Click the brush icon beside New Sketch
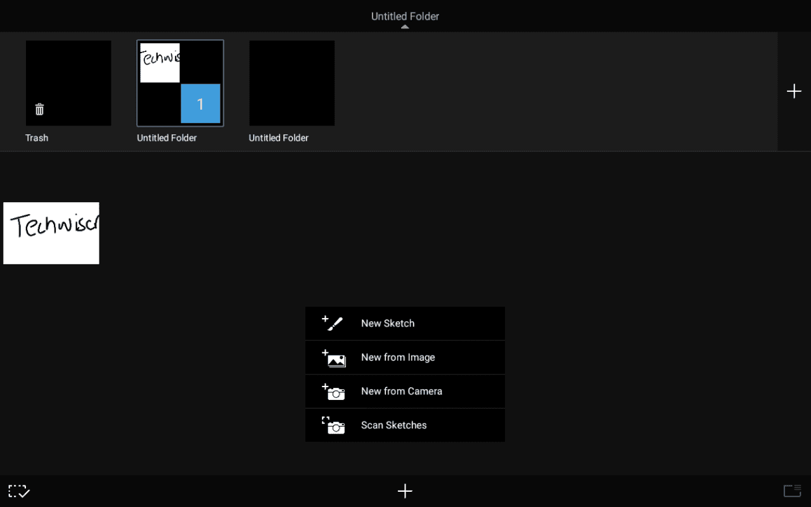The image size is (811, 507). point(333,323)
